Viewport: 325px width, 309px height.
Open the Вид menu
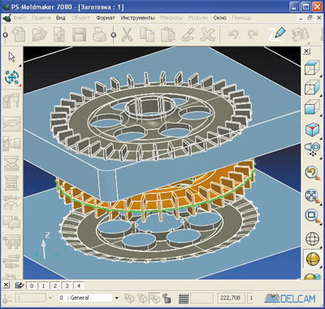click(x=61, y=18)
